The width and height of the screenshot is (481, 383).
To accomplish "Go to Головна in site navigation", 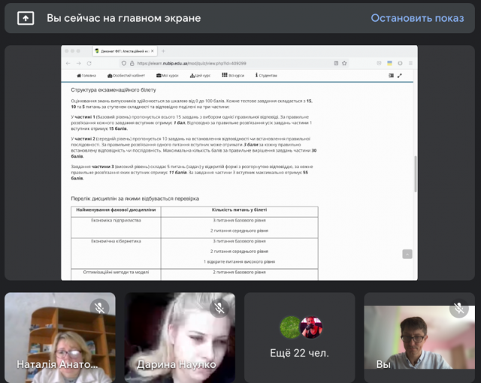I will (86, 75).
